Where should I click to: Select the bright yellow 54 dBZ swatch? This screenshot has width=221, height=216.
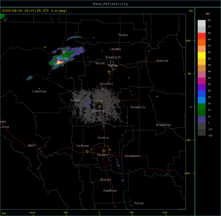click(x=202, y=55)
